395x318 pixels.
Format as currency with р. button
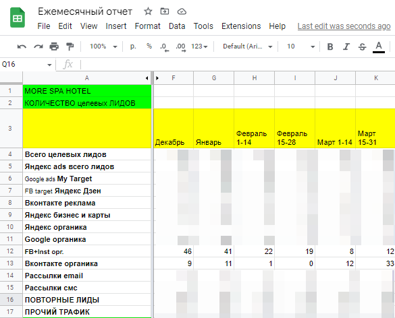tap(133, 46)
